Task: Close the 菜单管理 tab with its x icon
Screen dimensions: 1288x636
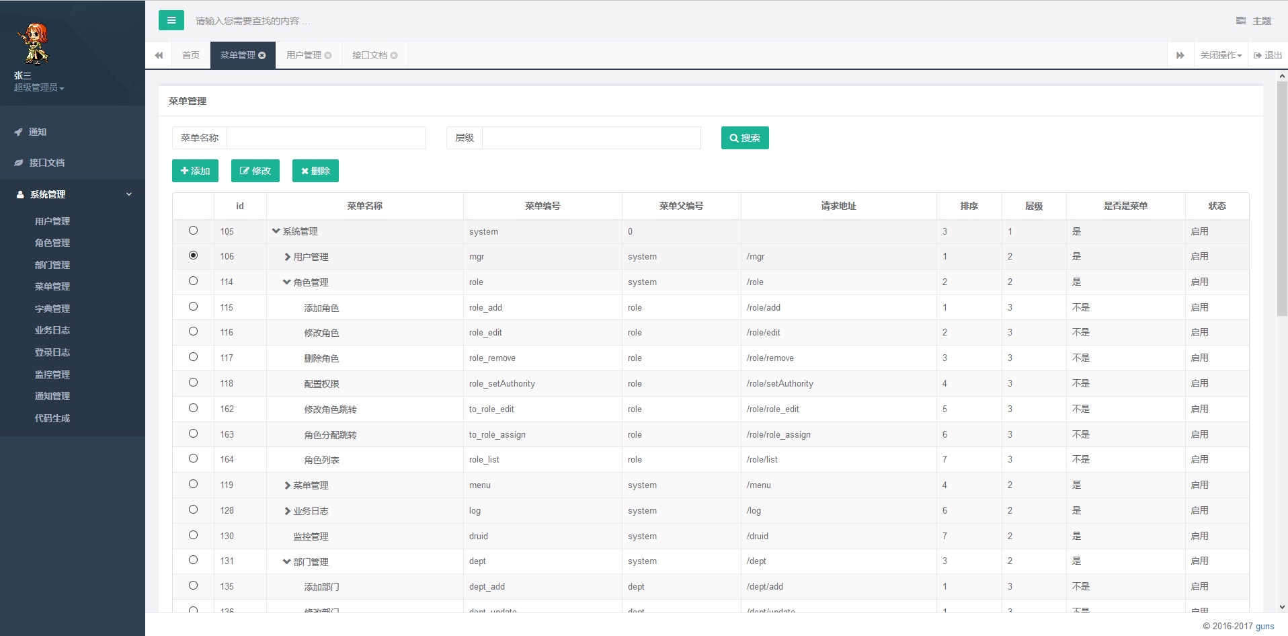Action: point(262,55)
